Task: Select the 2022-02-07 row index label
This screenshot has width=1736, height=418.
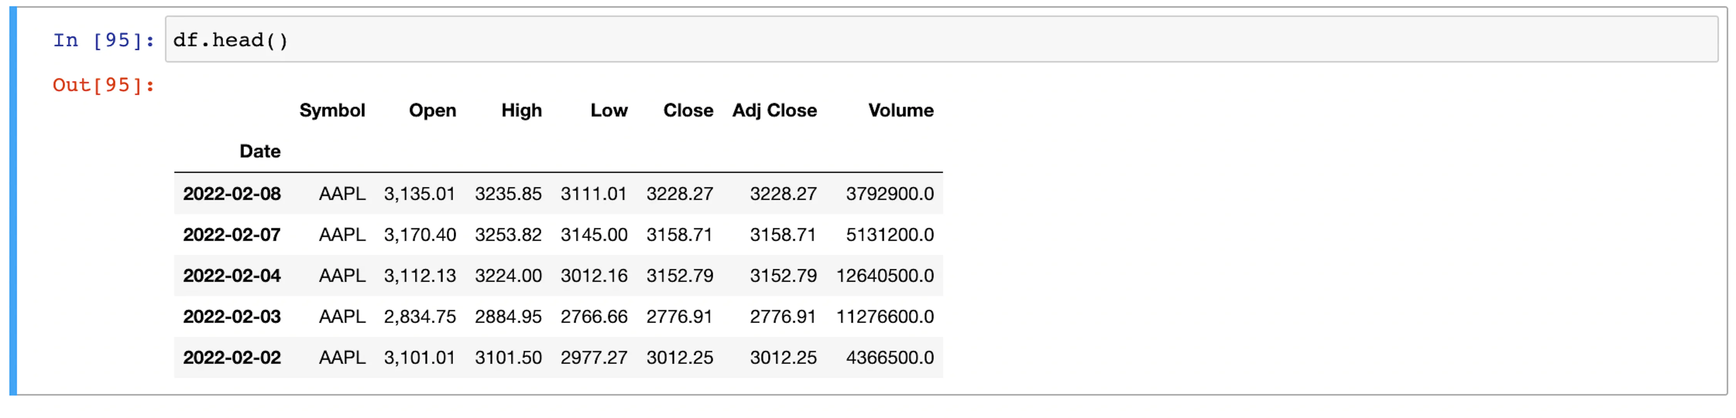Action: (x=232, y=235)
